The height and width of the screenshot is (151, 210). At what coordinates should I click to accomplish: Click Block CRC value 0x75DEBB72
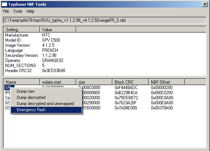126,98
